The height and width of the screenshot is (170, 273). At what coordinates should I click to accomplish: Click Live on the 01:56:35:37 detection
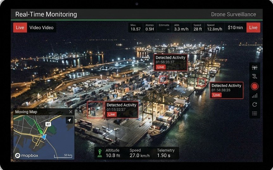click(161, 67)
